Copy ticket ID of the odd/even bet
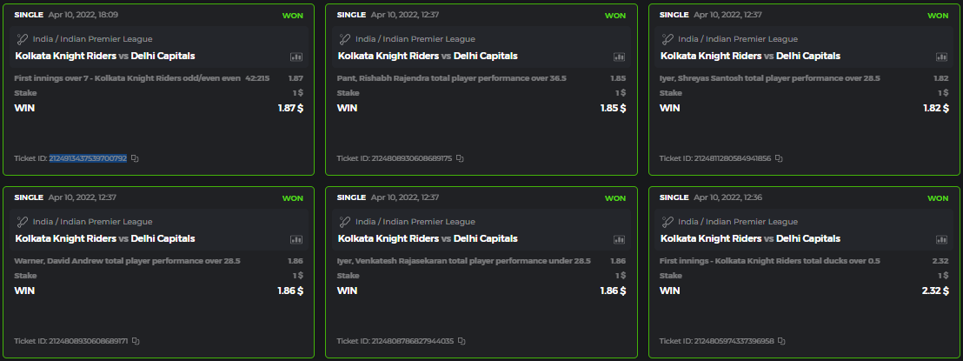Viewport: 963px width, 361px height. click(136, 158)
